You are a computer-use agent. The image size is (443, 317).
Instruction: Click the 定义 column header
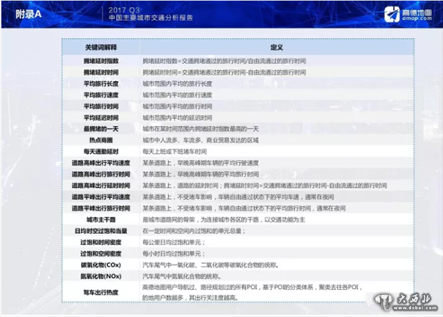pyautogui.click(x=275, y=48)
